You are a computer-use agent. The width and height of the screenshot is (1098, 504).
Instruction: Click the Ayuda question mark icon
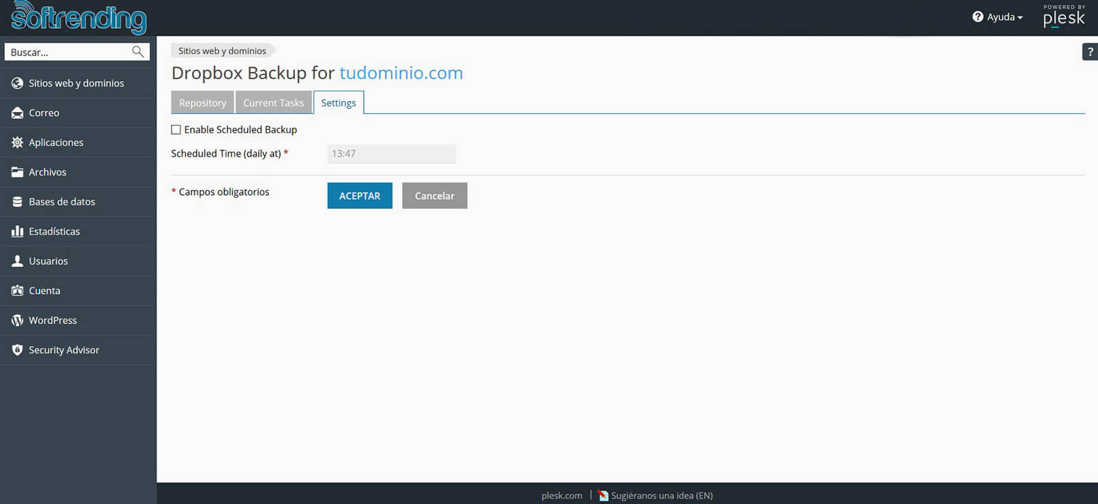(978, 16)
